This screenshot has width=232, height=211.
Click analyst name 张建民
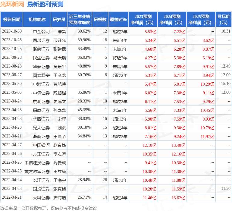(x=60, y=49)
